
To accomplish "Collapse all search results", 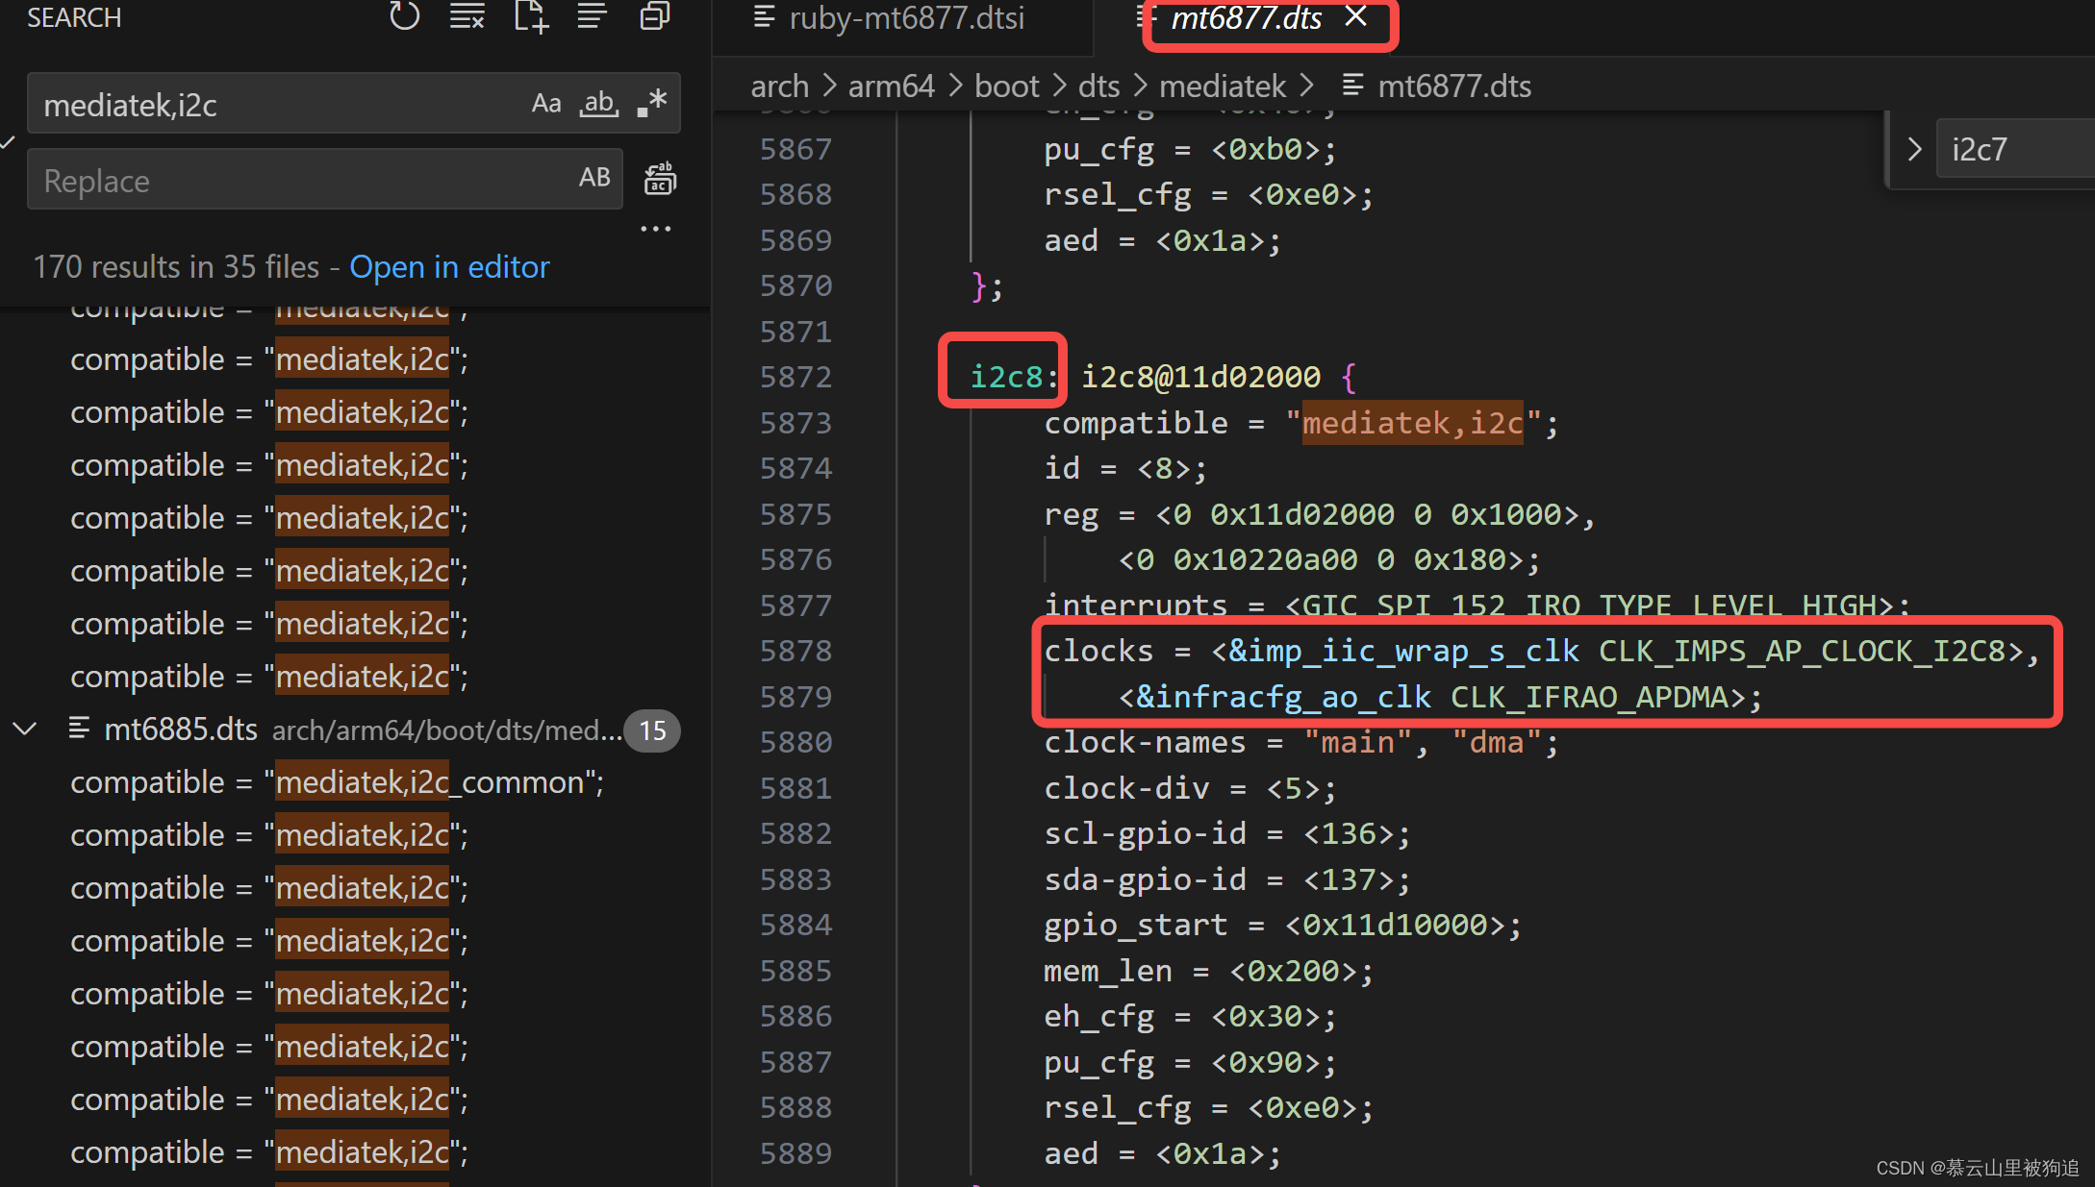I will tap(654, 16).
